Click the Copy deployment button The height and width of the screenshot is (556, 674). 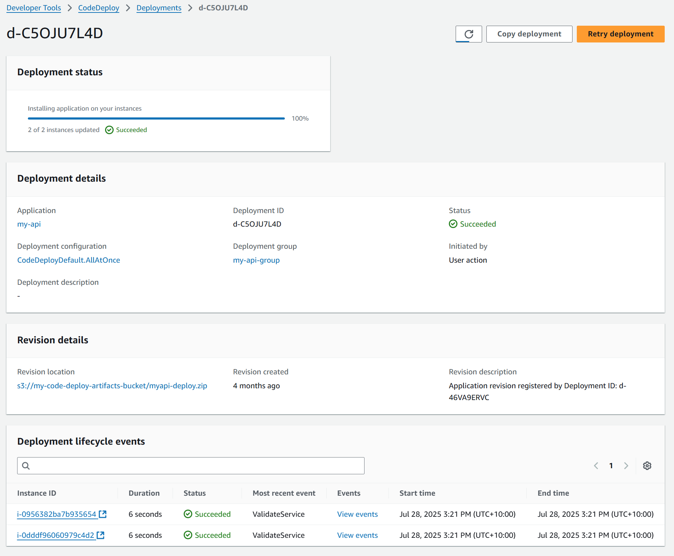tap(529, 34)
